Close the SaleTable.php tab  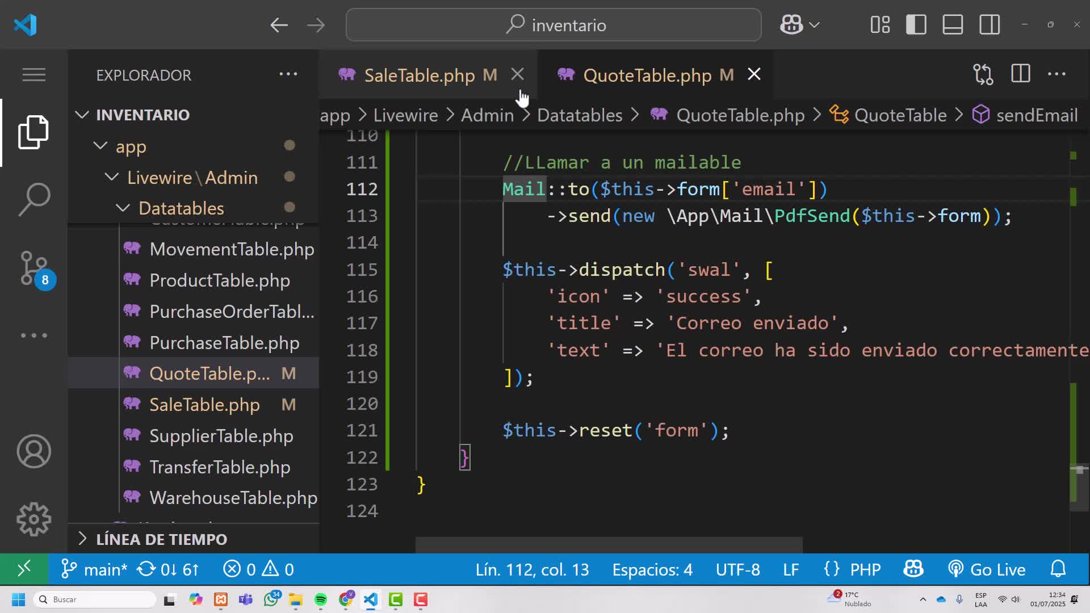[517, 74]
